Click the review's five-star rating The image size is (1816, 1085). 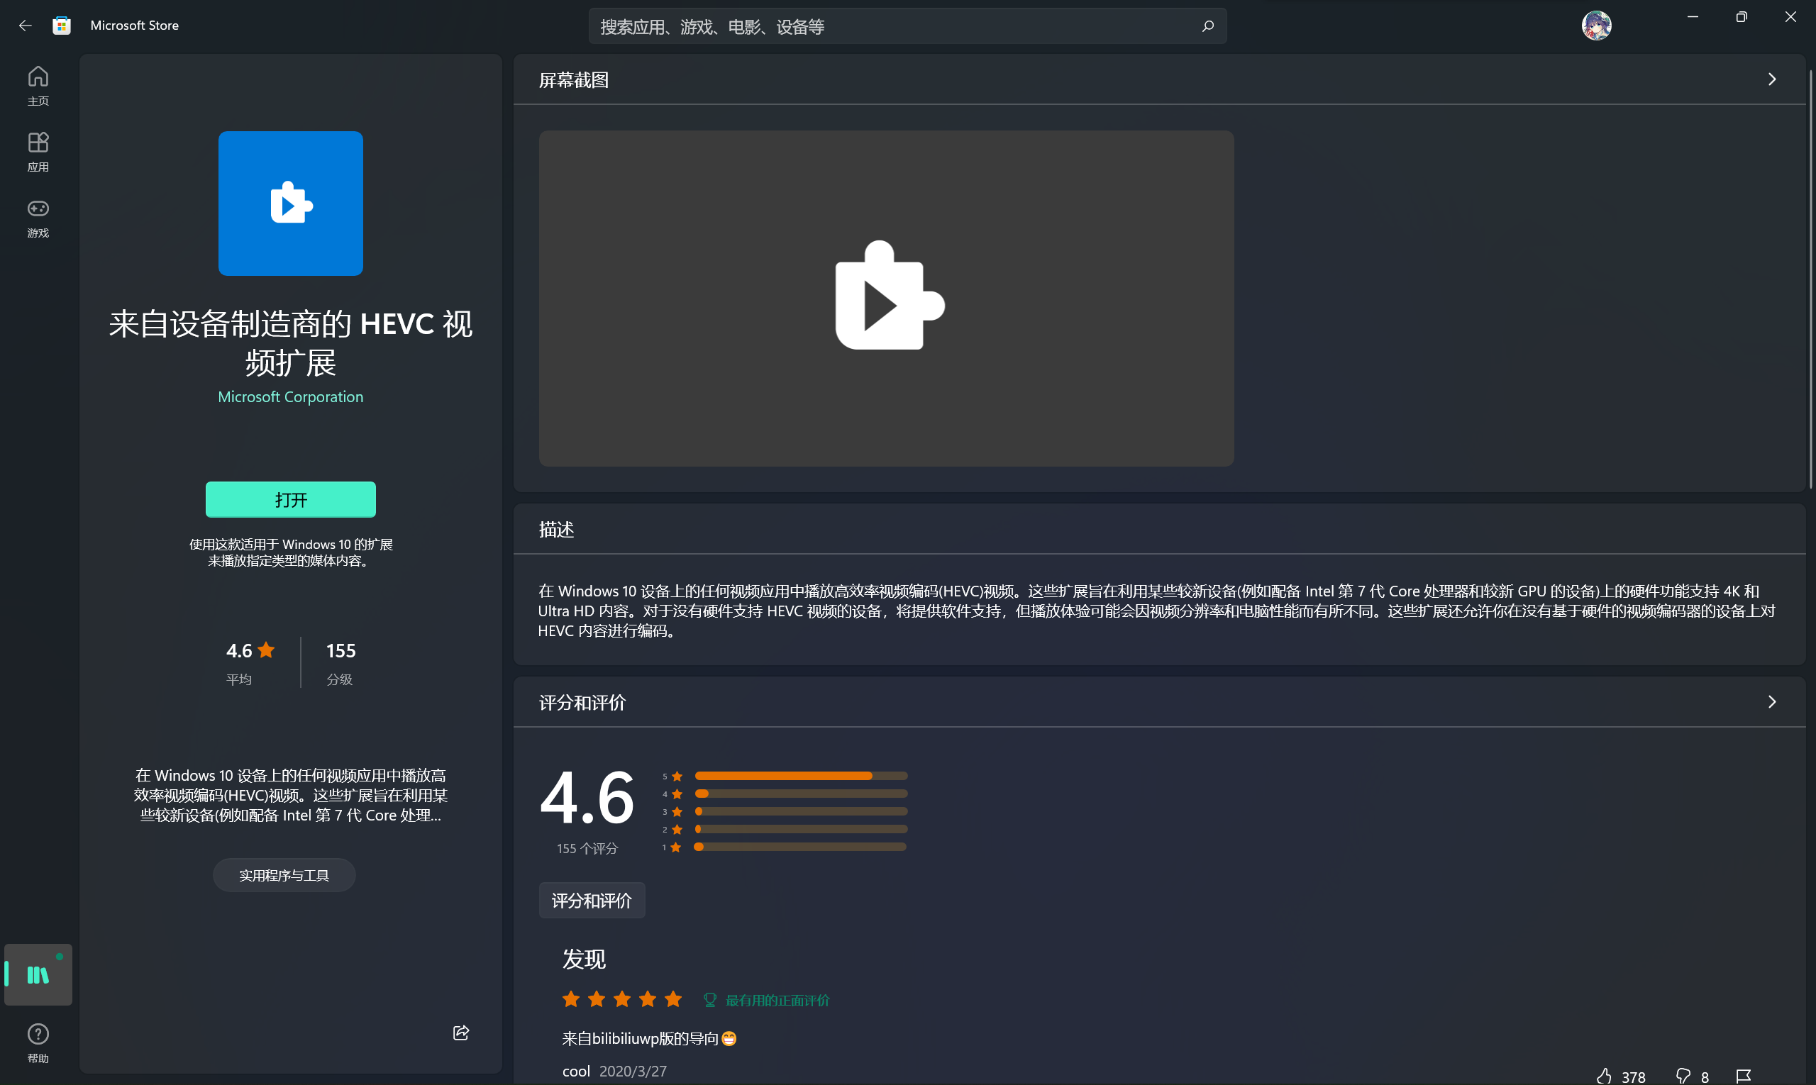coord(622,999)
